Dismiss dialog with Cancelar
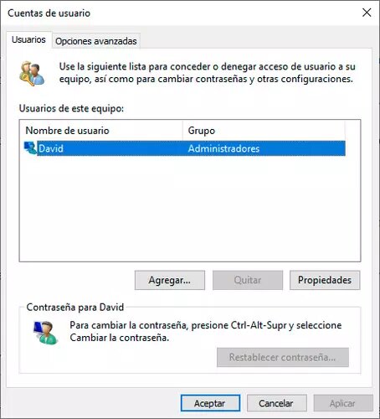This screenshot has height=419, width=380. pyautogui.click(x=276, y=403)
